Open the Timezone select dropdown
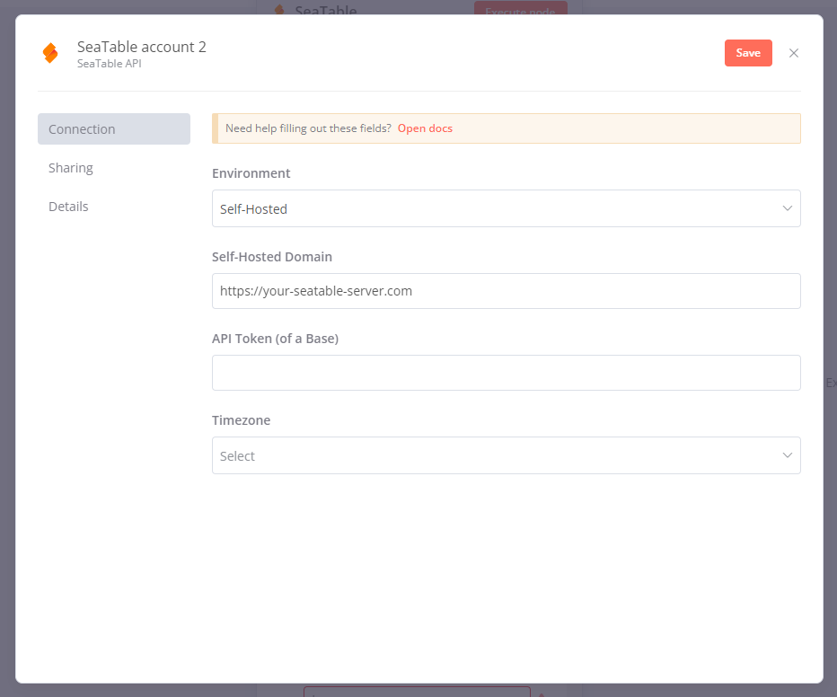 pos(506,455)
